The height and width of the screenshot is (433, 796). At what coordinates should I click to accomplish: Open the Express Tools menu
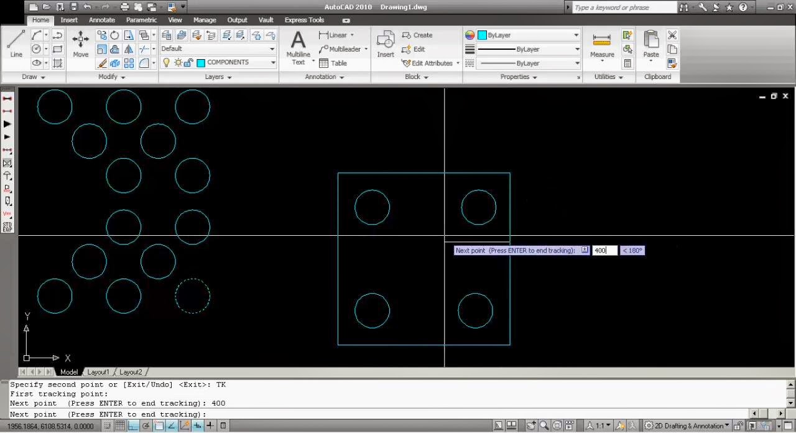(304, 19)
